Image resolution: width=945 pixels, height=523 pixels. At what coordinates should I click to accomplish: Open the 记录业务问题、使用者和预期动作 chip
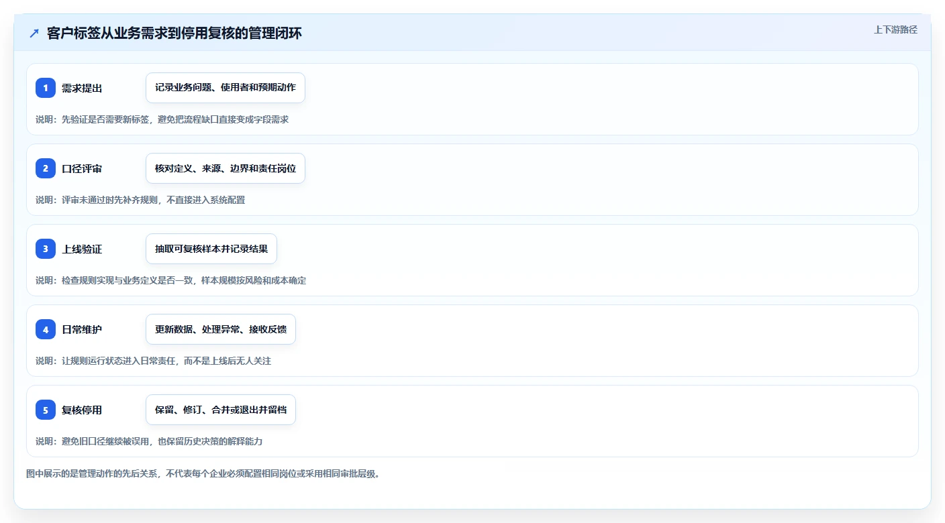click(226, 88)
